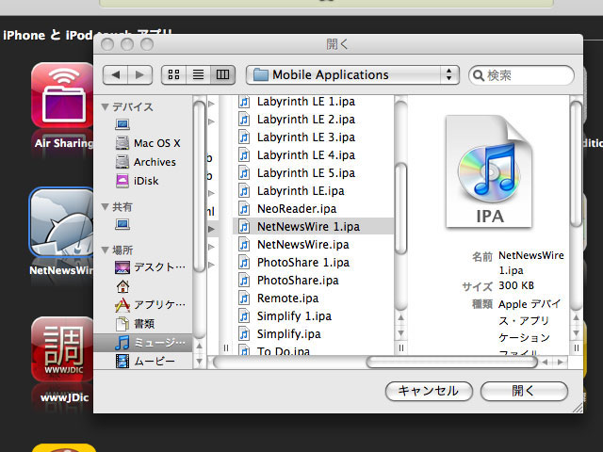Select NetNewsWire 1.ipa file
The width and height of the screenshot is (603, 452).
[313, 226]
